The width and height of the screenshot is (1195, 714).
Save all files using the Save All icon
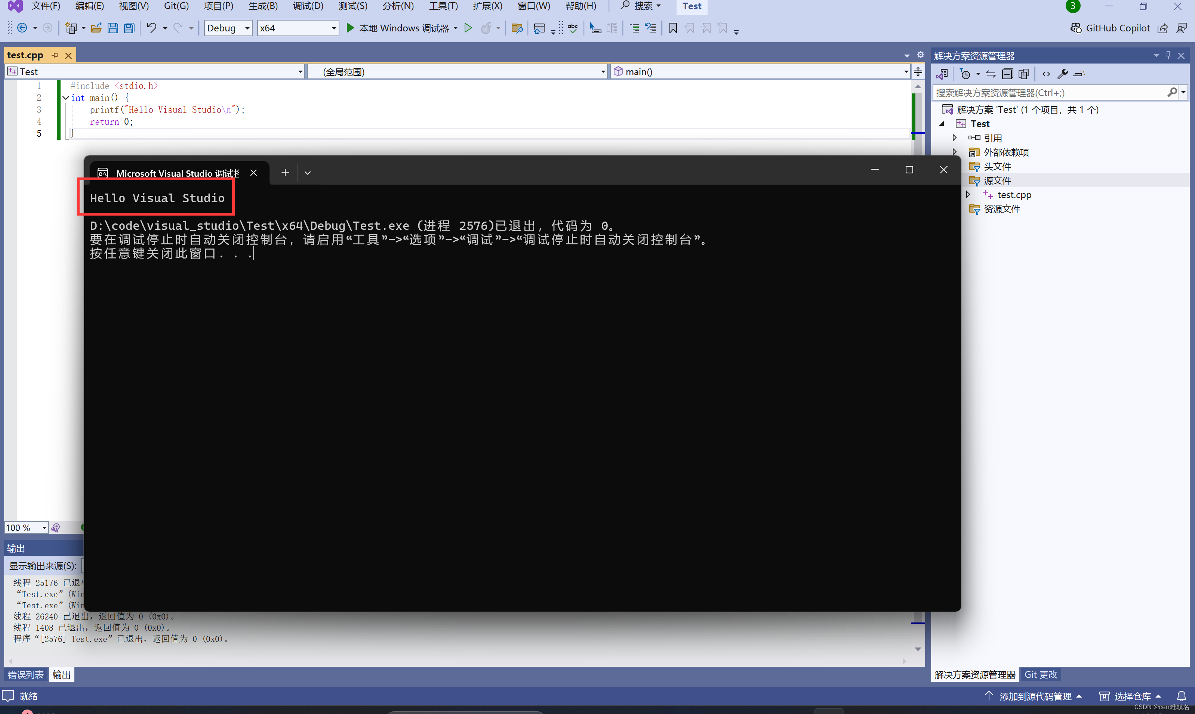click(129, 27)
